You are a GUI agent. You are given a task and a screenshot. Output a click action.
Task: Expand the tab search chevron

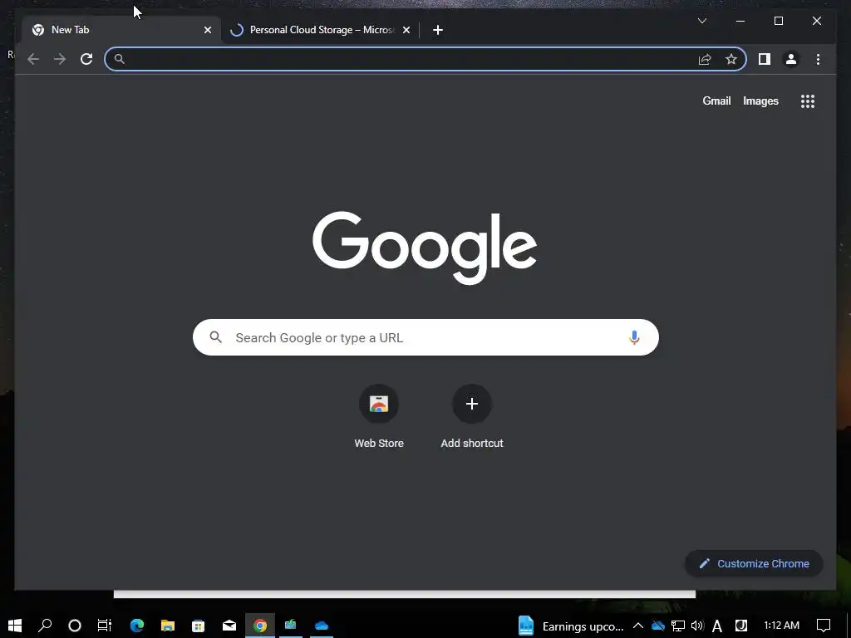pyautogui.click(x=701, y=21)
